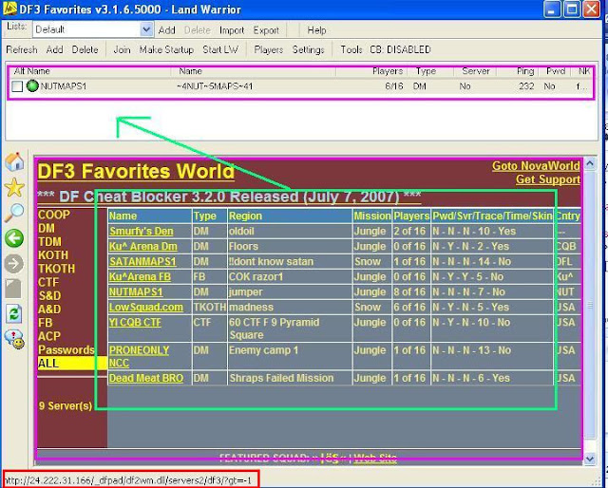Click Refresh in the server toolbar

pos(22,49)
